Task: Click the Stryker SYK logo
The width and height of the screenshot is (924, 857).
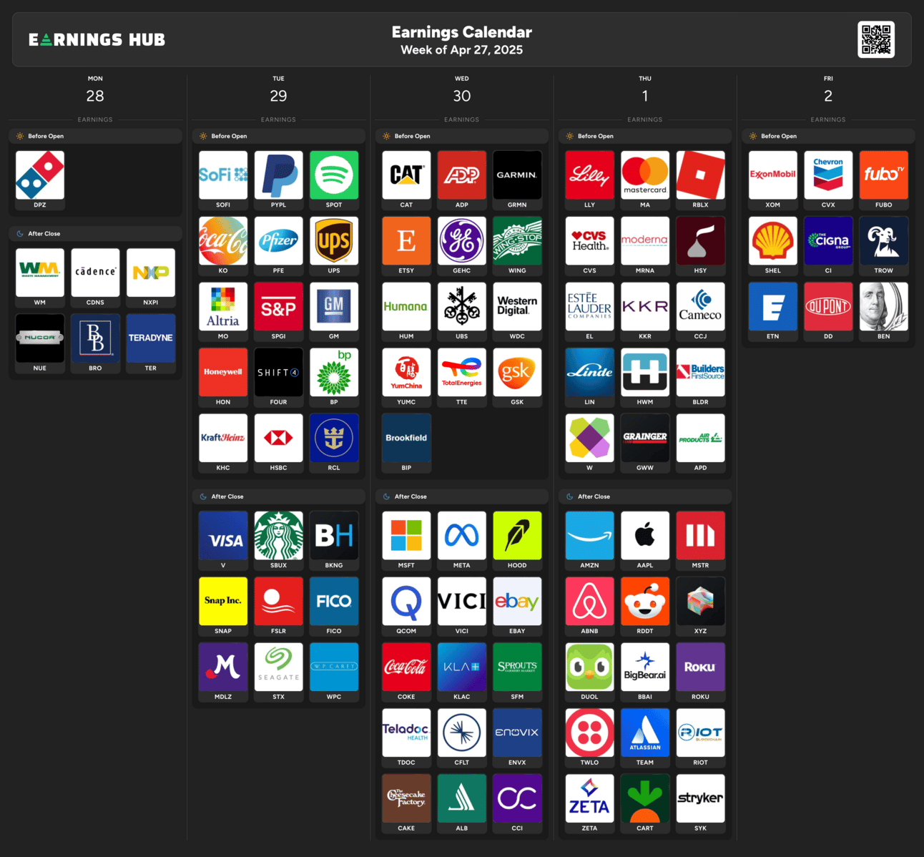Action: [x=700, y=798]
